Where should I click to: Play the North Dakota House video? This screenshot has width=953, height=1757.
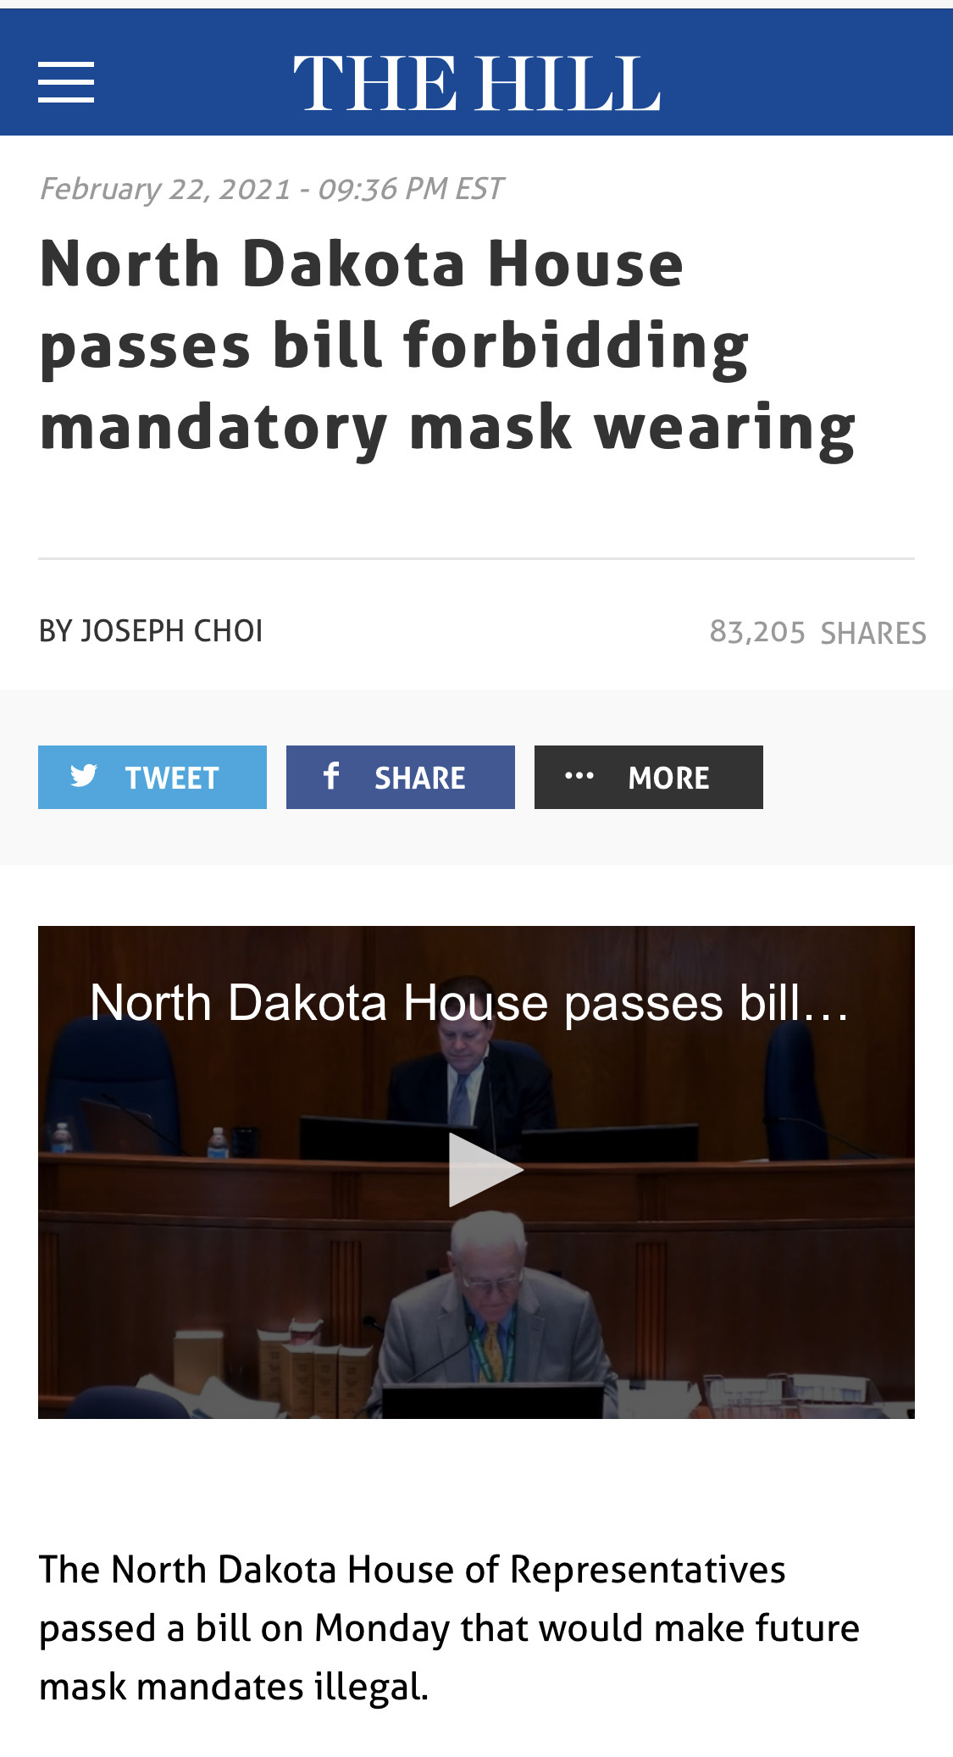pyautogui.click(x=485, y=1169)
